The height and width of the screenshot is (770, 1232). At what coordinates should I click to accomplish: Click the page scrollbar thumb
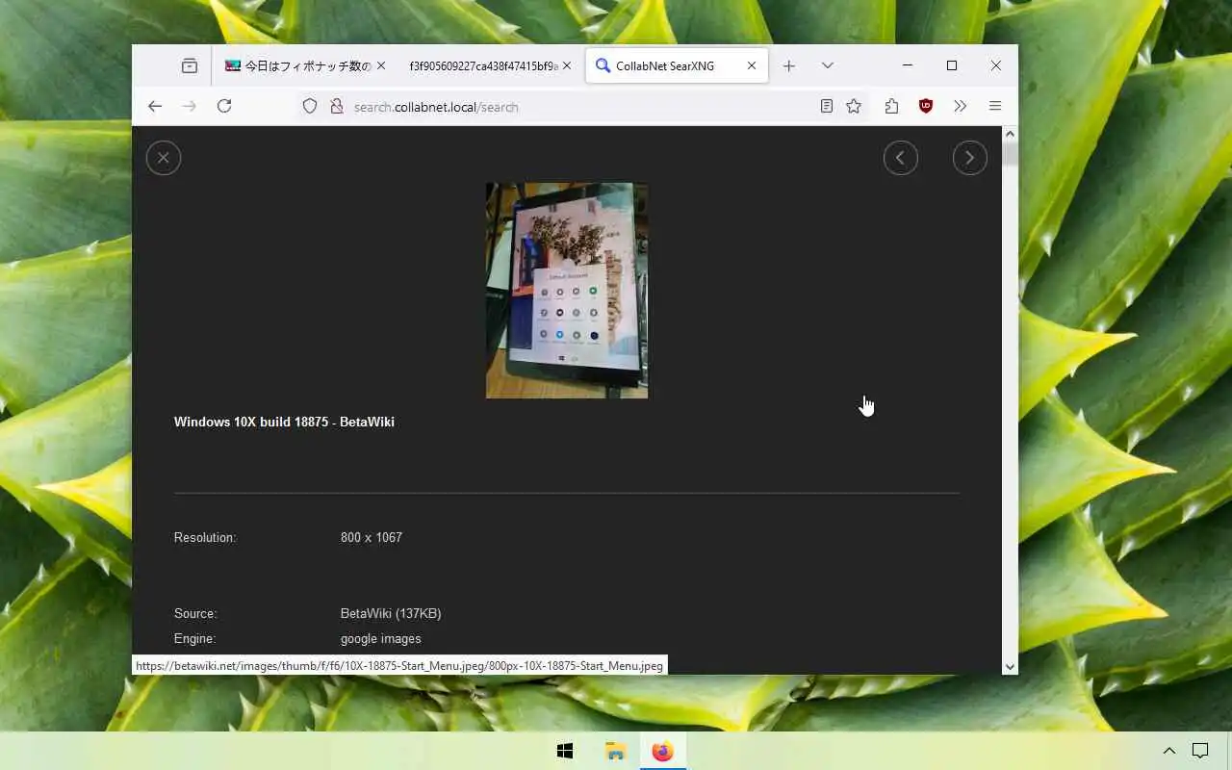(x=1010, y=155)
